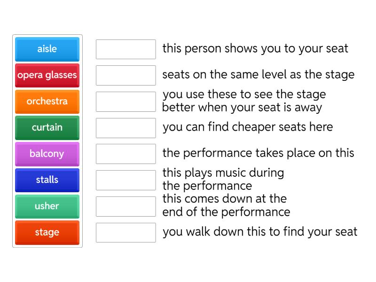This screenshot has height=282, width=376.
Task: Pick the red-orange 'stage' tile
Action: click(x=47, y=233)
